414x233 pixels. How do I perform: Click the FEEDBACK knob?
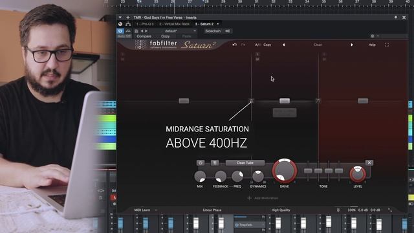pyautogui.click(x=220, y=176)
